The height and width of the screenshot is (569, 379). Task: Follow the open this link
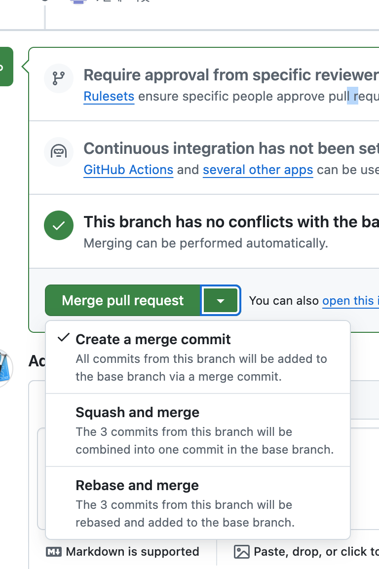tap(350, 301)
